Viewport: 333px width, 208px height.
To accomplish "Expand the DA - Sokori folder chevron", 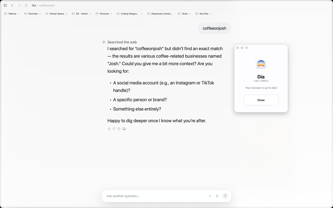I will [x=90, y=14].
